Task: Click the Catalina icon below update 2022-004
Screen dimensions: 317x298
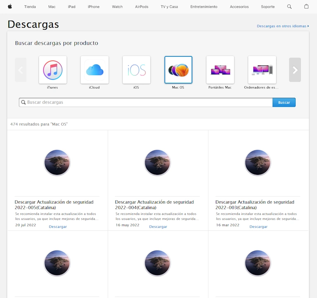Action: tap(158, 263)
